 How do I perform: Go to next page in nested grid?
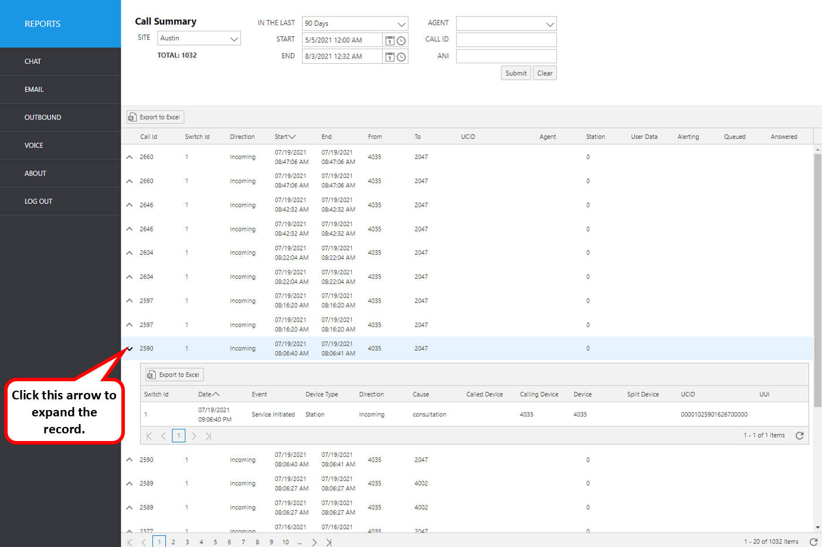[x=194, y=436]
